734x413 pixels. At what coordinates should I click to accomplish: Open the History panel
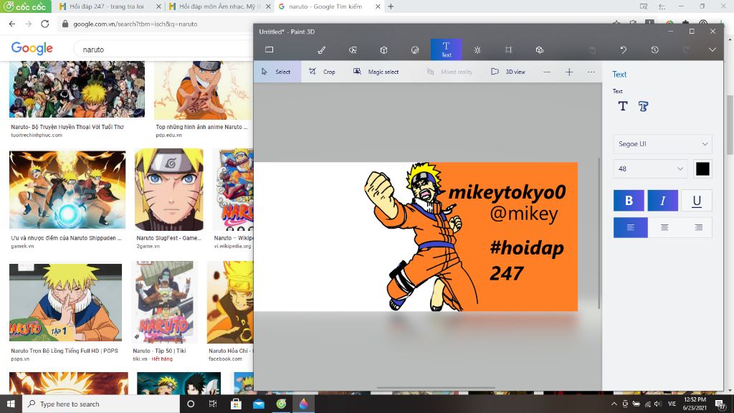(x=655, y=49)
